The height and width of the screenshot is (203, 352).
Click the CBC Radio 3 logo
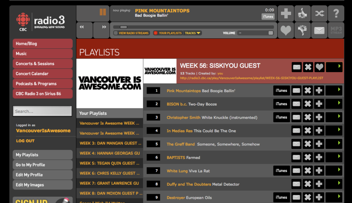41,22
